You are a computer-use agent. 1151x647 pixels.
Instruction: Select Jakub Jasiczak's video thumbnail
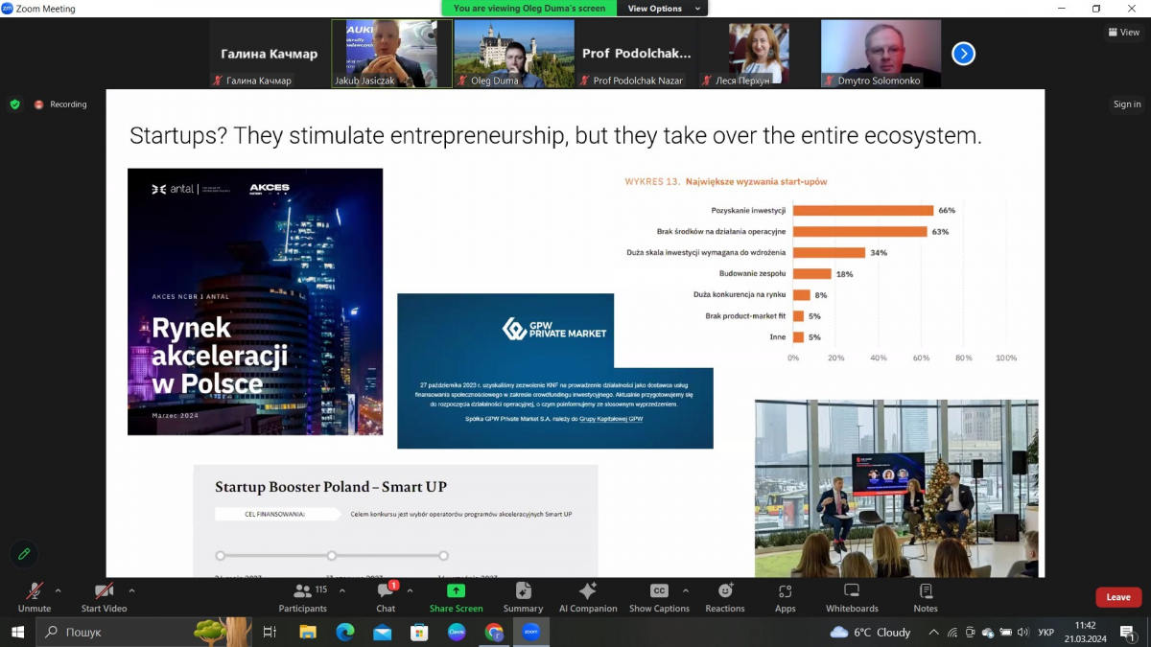[391, 54]
